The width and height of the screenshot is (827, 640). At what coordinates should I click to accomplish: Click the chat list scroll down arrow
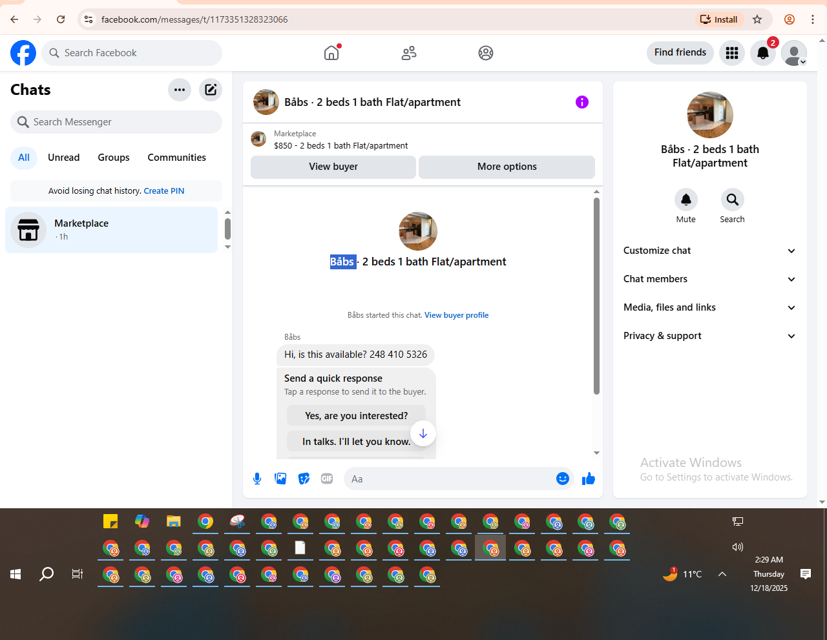[x=227, y=247]
